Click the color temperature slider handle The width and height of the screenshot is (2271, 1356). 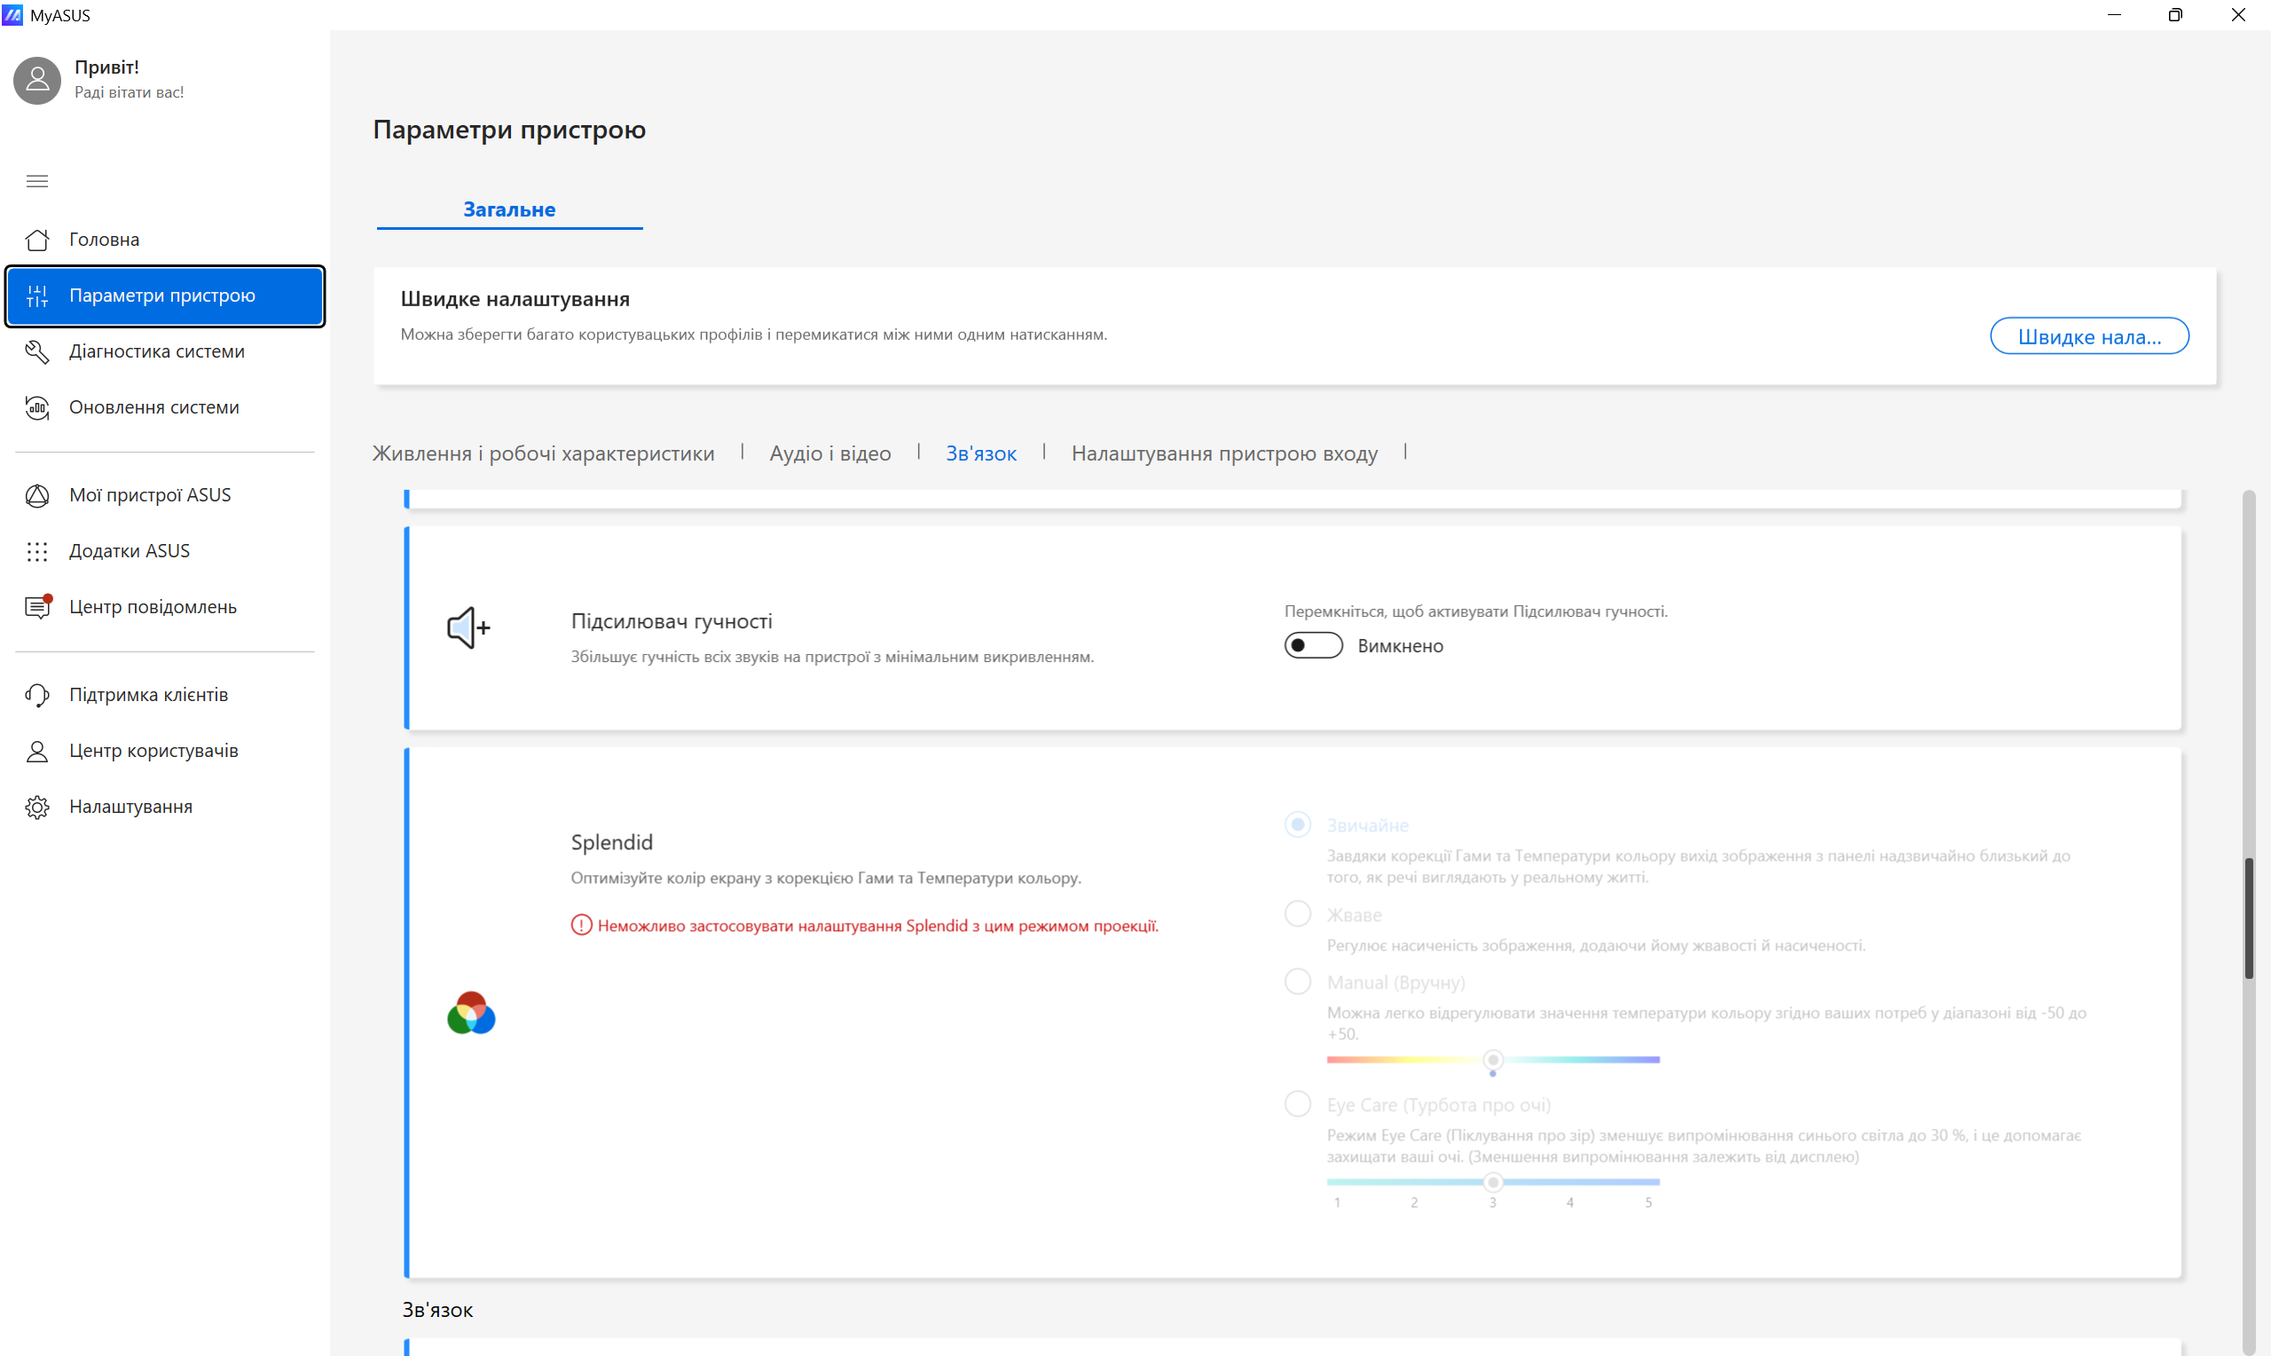click(x=1493, y=1060)
